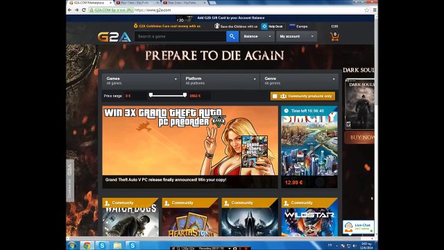Go forward with browser forward arrow
Screen dimensions: 444x250
77,10
